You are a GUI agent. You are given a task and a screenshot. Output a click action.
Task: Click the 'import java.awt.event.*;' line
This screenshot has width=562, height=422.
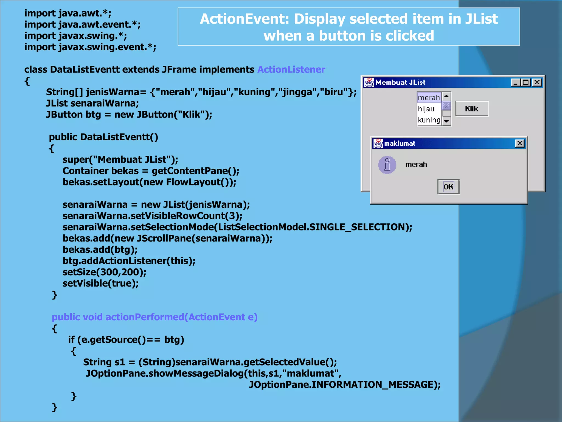pyautogui.click(x=83, y=24)
